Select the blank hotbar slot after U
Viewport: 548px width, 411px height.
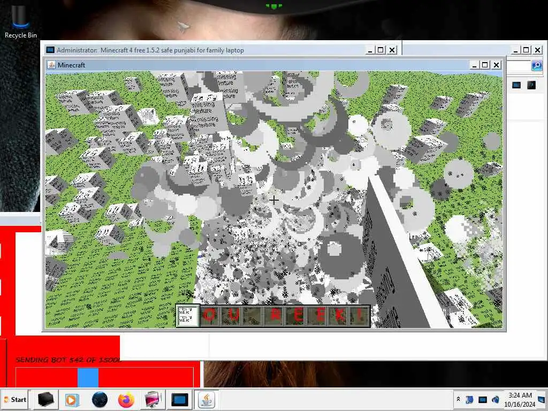click(x=253, y=316)
